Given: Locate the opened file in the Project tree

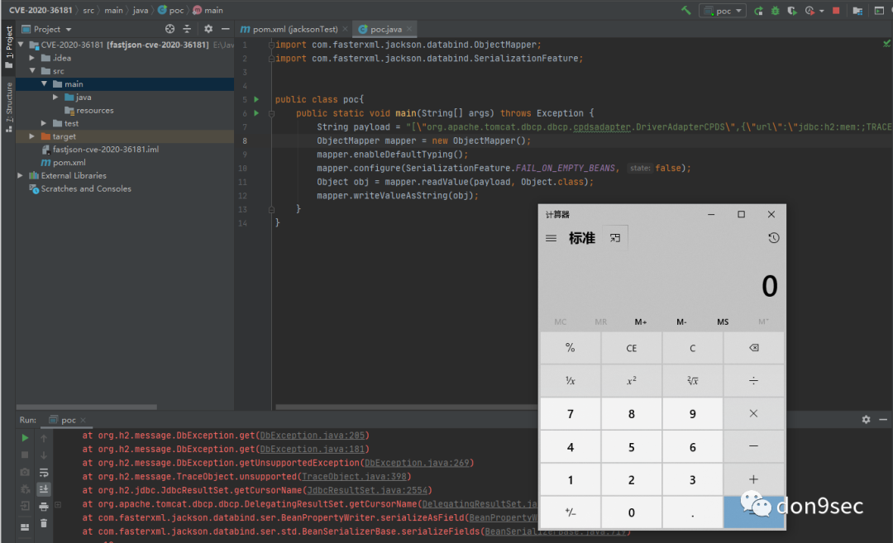Looking at the screenshot, I should (x=170, y=29).
